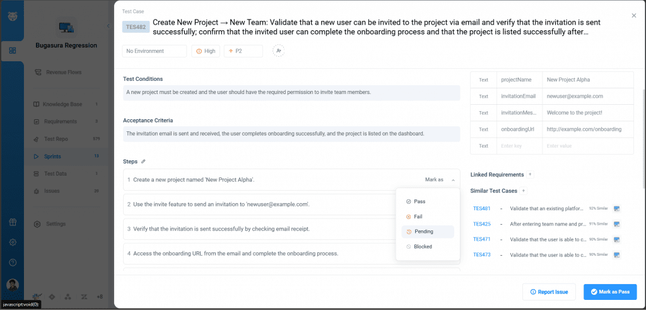Click the assign user icon beside P2
The height and width of the screenshot is (310, 646).
tap(278, 51)
